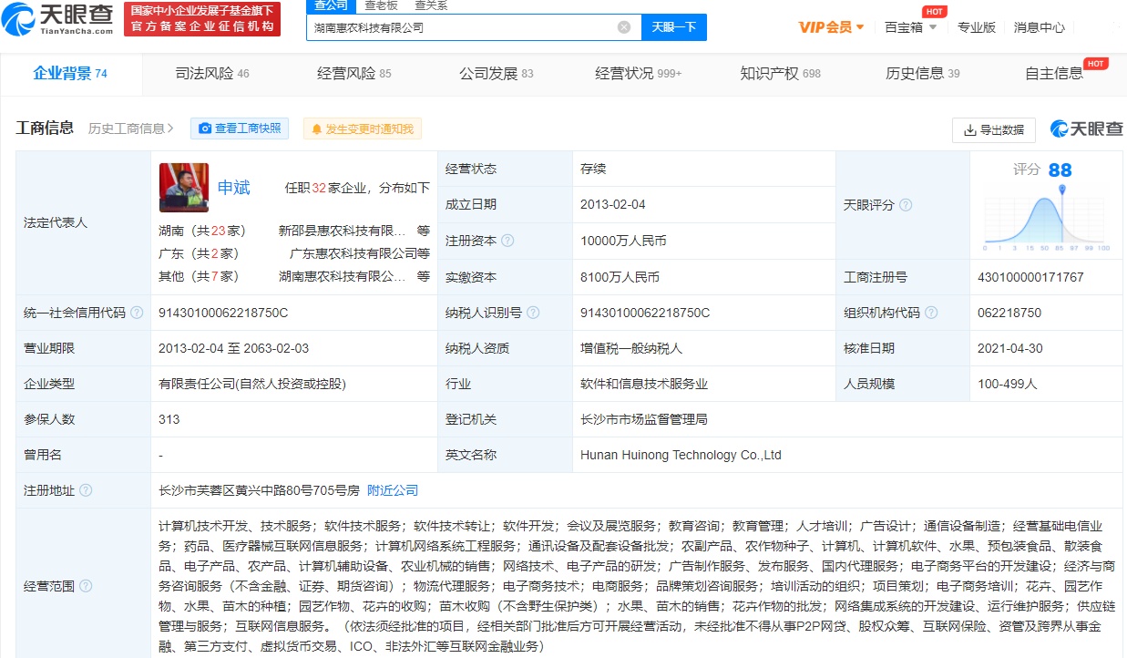
Task: Click the 企业类型 value 有限责任公司
Action: point(252,385)
